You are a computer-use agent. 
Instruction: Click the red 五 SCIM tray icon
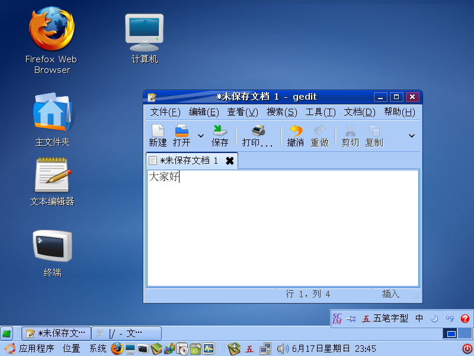pos(249,349)
